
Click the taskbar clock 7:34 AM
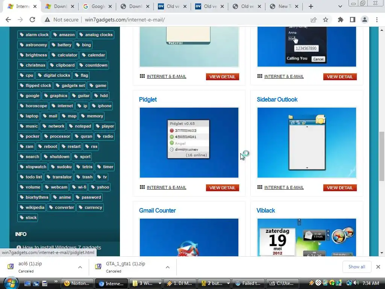pyautogui.click(x=371, y=283)
